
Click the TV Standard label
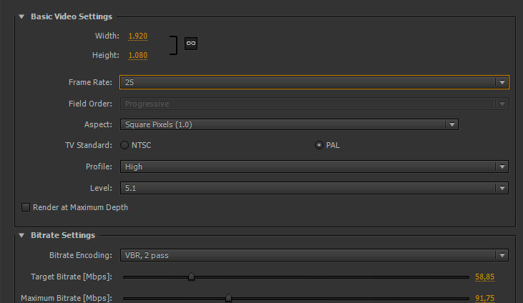[x=89, y=145]
